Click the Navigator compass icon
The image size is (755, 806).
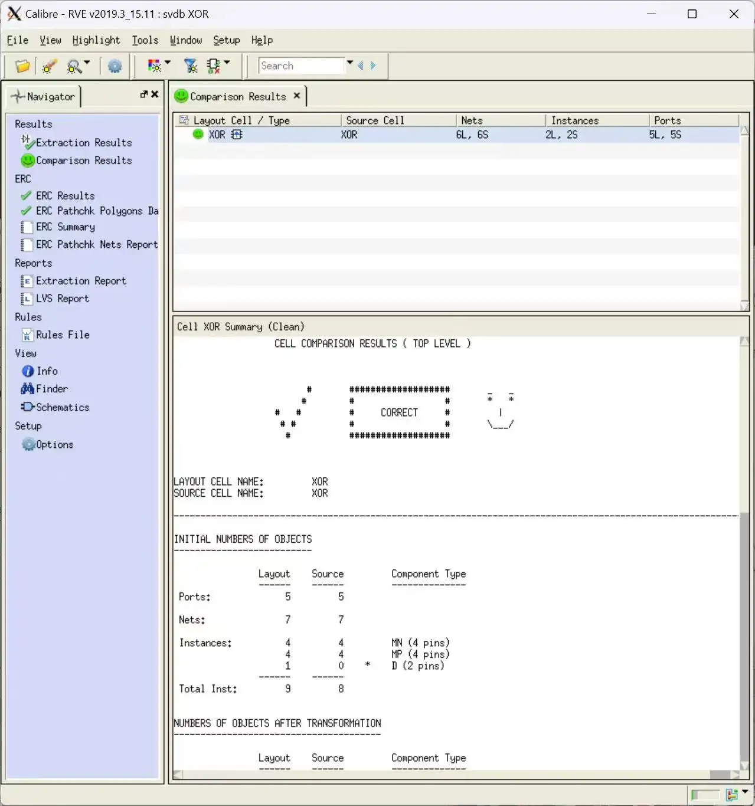[x=18, y=96]
